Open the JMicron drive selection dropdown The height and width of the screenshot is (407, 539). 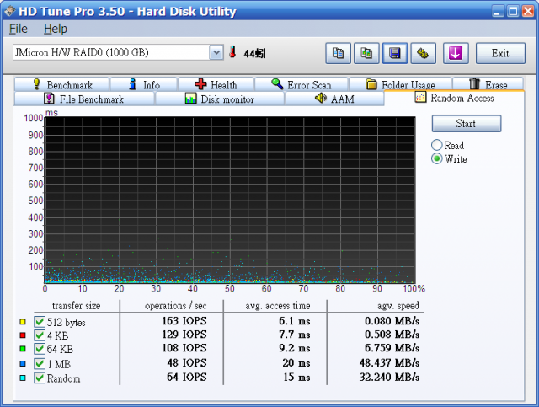216,52
